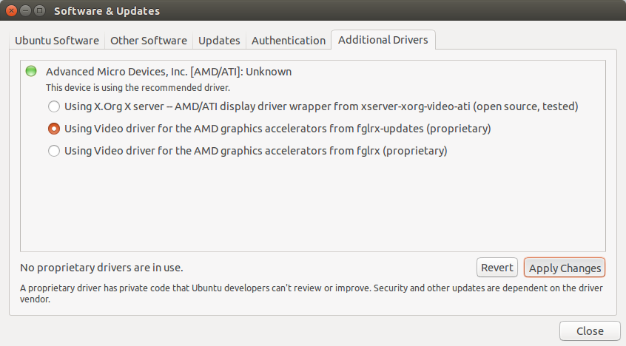The height and width of the screenshot is (346, 626).
Task: Click the Close button at bottom
Action: coord(590,330)
